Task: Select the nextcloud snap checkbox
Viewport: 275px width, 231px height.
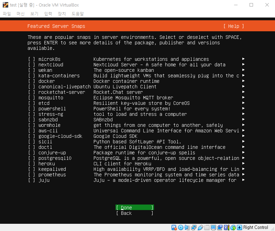Action: pyautogui.click(x=32, y=65)
